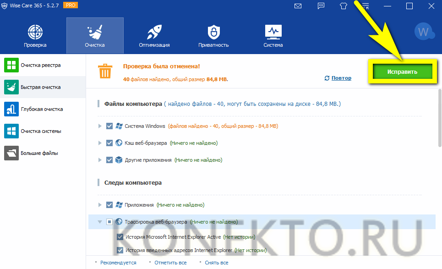Click the globe icon beside Трассировка веб-браузера

tap(119, 222)
